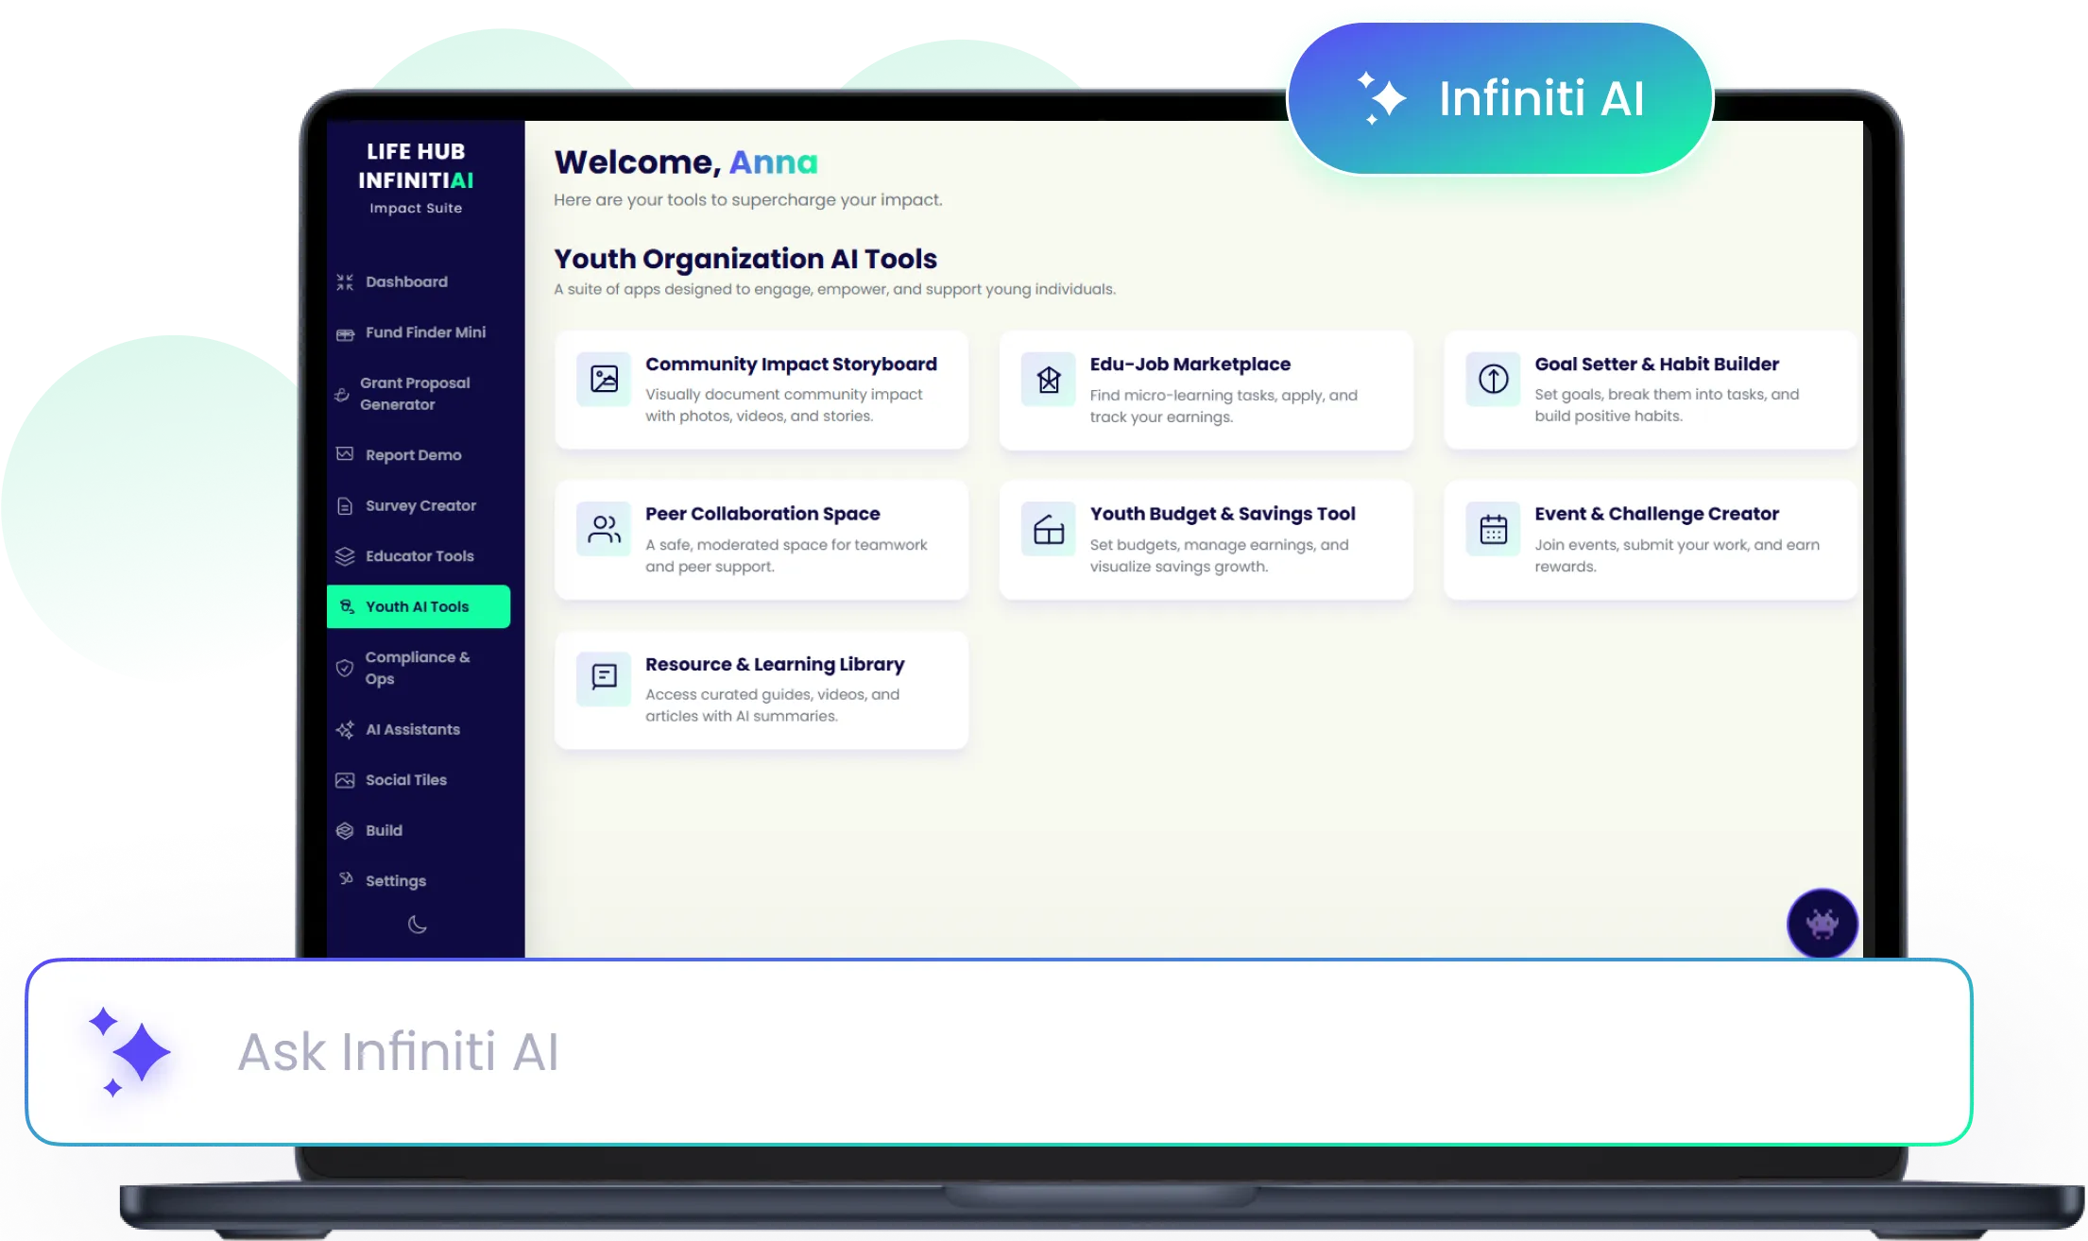Open Dashboard from the sidebar

(406, 281)
